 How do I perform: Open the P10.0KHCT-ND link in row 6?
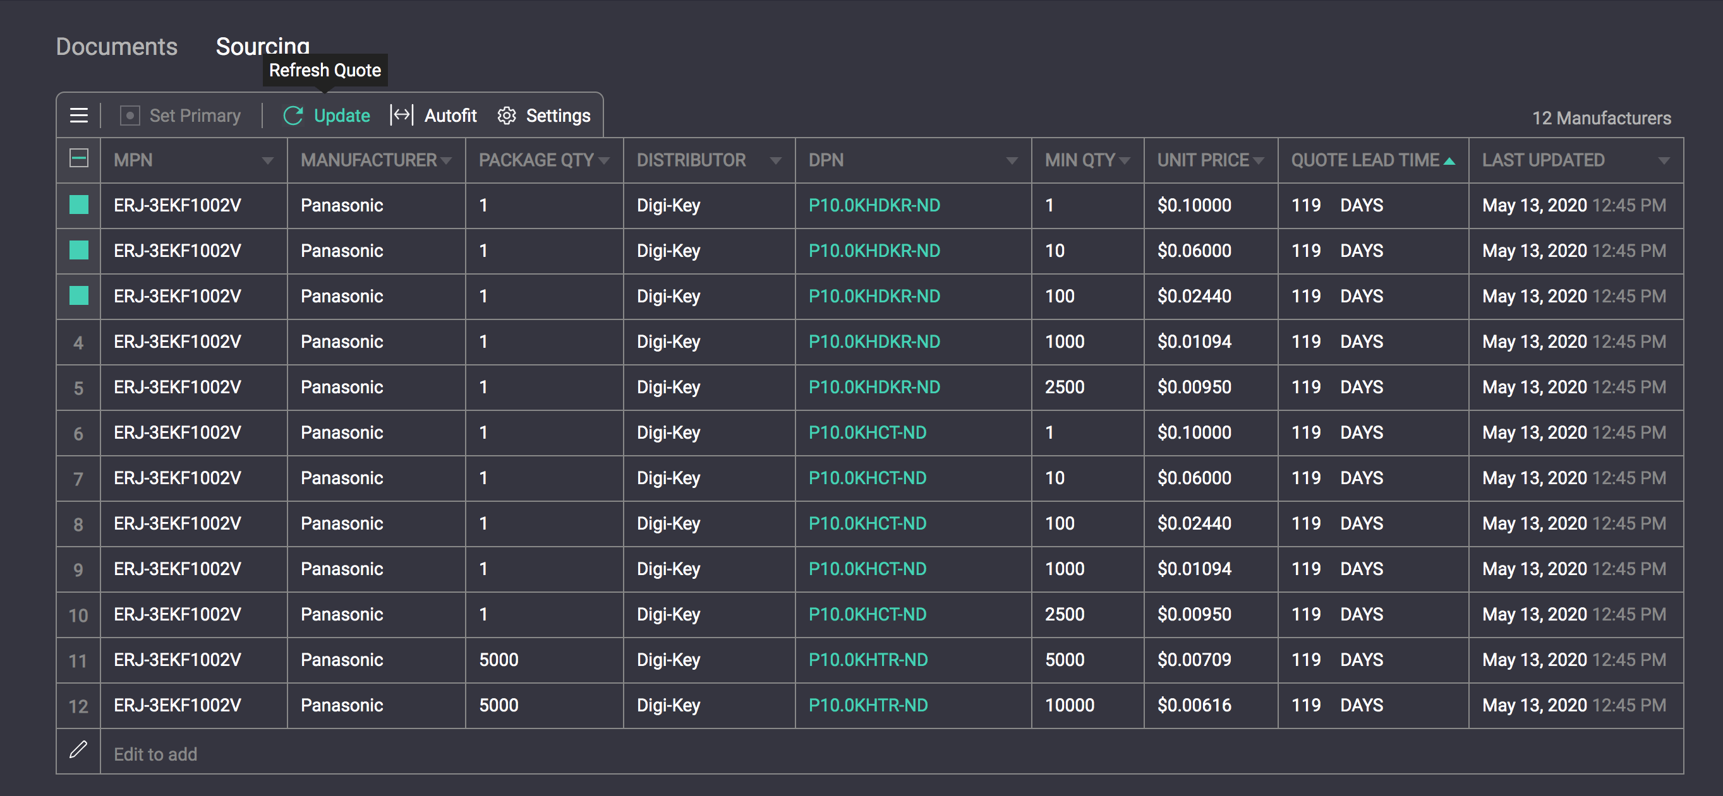(x=868, y=432)
